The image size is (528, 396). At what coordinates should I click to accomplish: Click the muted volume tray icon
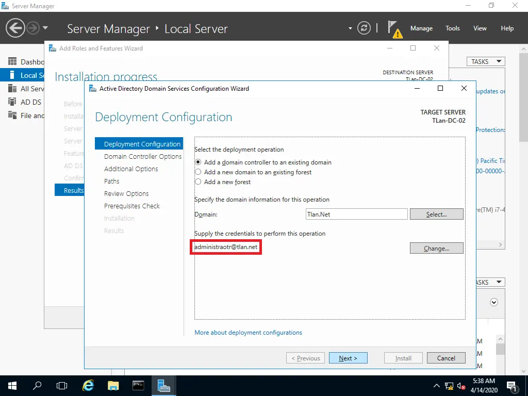(x=461, y=386)
